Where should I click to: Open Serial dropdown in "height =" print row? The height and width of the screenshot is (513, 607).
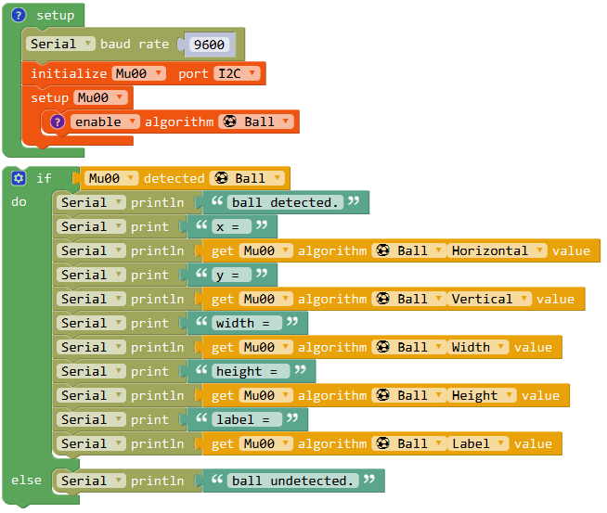click(91, 371)
